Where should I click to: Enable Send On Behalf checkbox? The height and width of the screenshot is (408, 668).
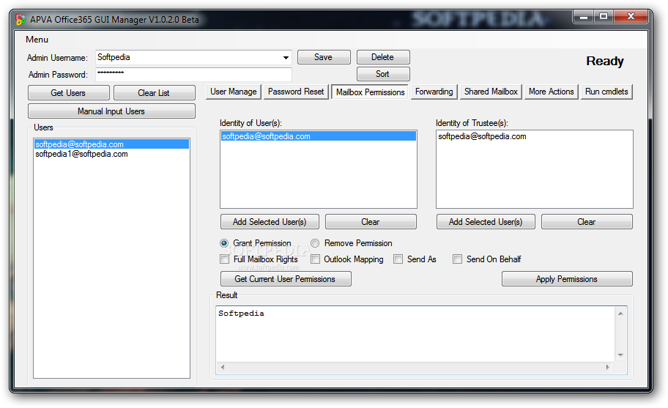coord(457,259)
